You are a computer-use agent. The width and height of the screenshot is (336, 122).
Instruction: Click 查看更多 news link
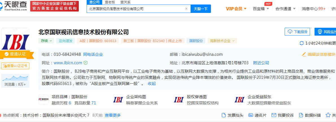point(113,115)
